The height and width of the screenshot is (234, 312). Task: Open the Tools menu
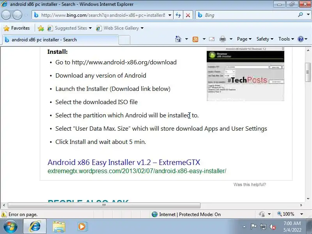point(286,39)
